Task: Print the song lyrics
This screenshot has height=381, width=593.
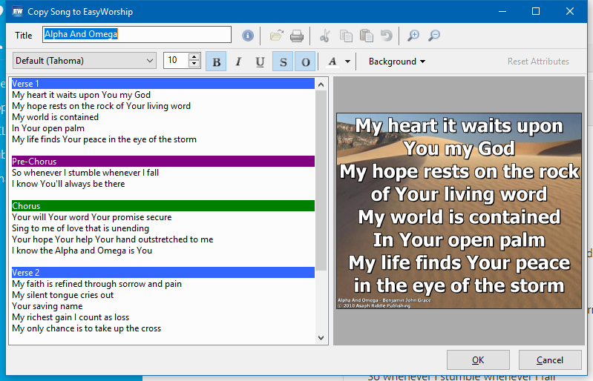Action: (297, 36)
